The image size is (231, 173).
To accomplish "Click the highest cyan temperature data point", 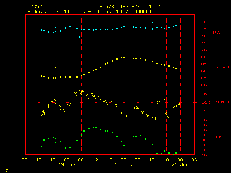I will coord(152,22).
